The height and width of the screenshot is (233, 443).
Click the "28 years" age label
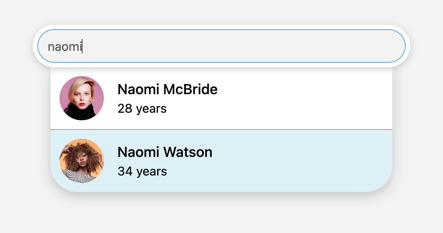point(142,109)
